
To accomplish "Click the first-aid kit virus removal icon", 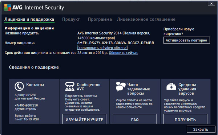I will pyautogui.click(x=171, y=86).
